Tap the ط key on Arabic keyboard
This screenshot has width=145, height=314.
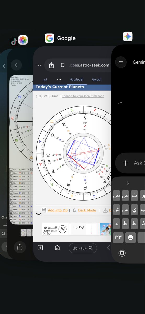point(135,224)
